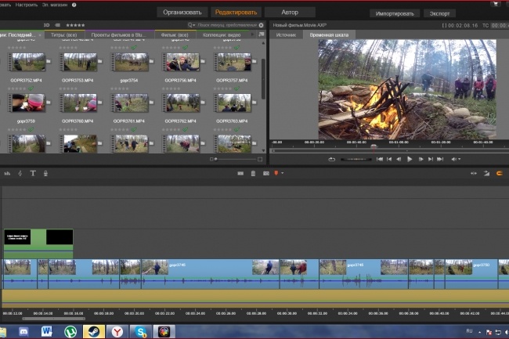
Task: Click the Экспорт button
Action: click(x=439, y=13)
